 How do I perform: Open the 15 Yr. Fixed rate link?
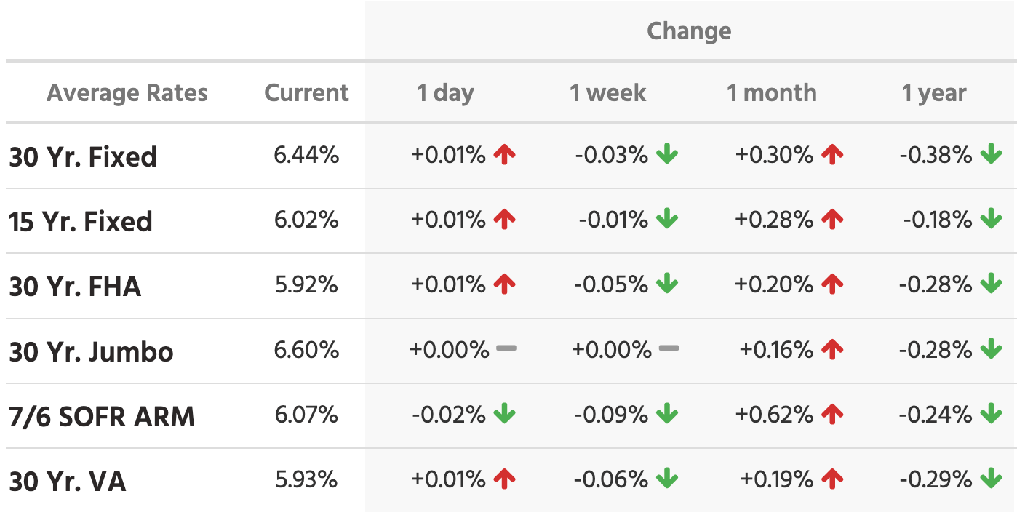coord(81,221)
